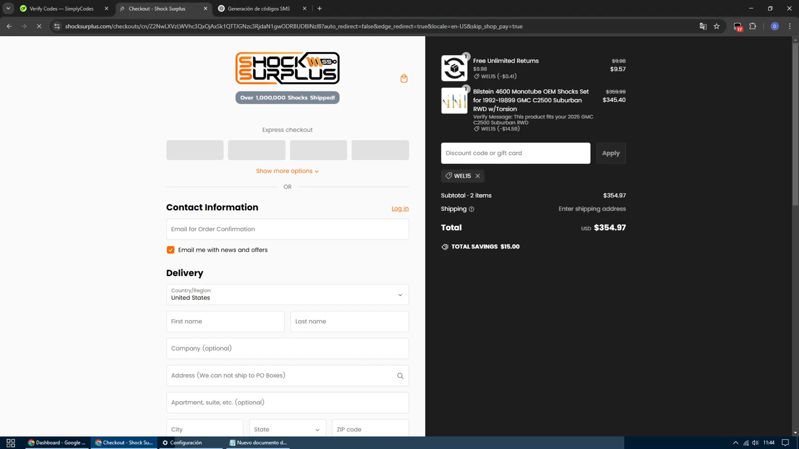Go forward in browser history

pyautogui.click(x=24, y=26)
